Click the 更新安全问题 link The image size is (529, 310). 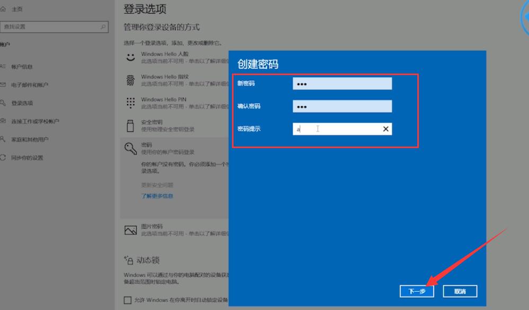[x=157, y=185]
